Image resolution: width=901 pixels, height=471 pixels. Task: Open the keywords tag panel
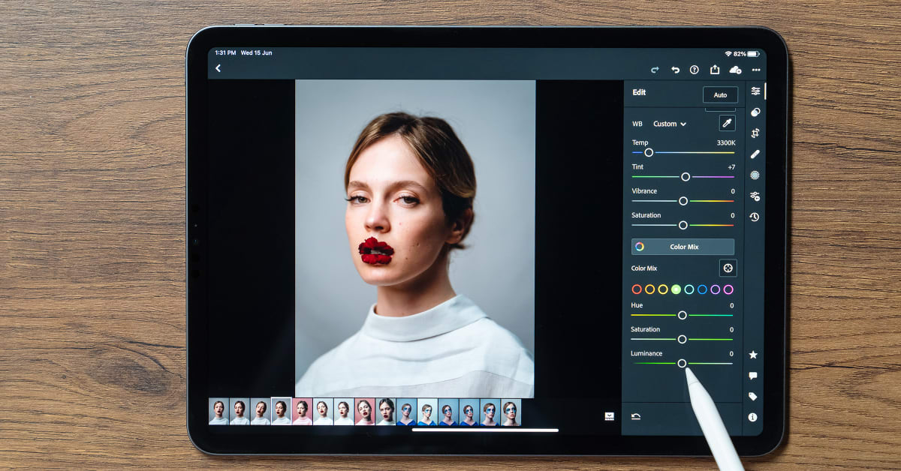pos(753,396)
